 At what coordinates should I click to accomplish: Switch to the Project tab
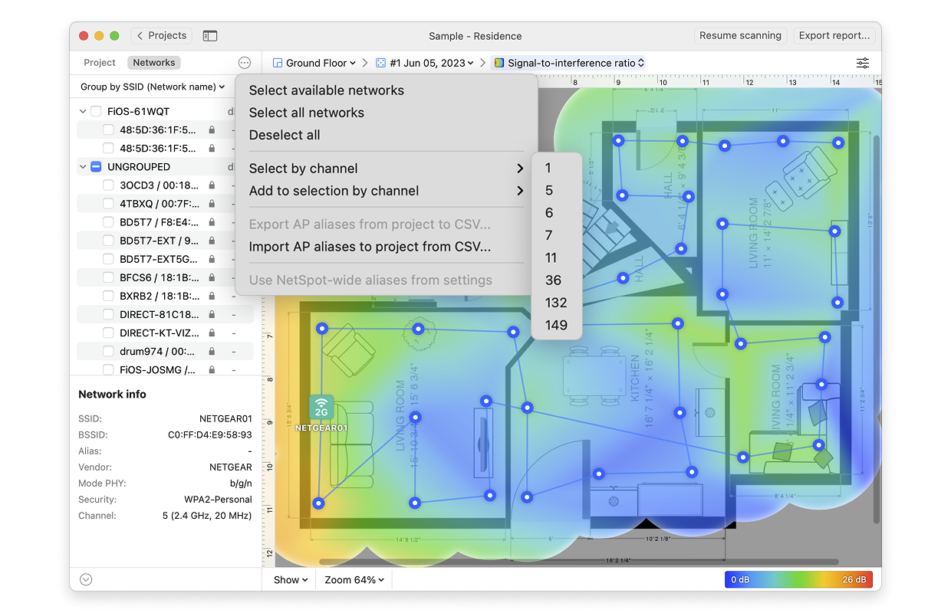pos(100,63)
